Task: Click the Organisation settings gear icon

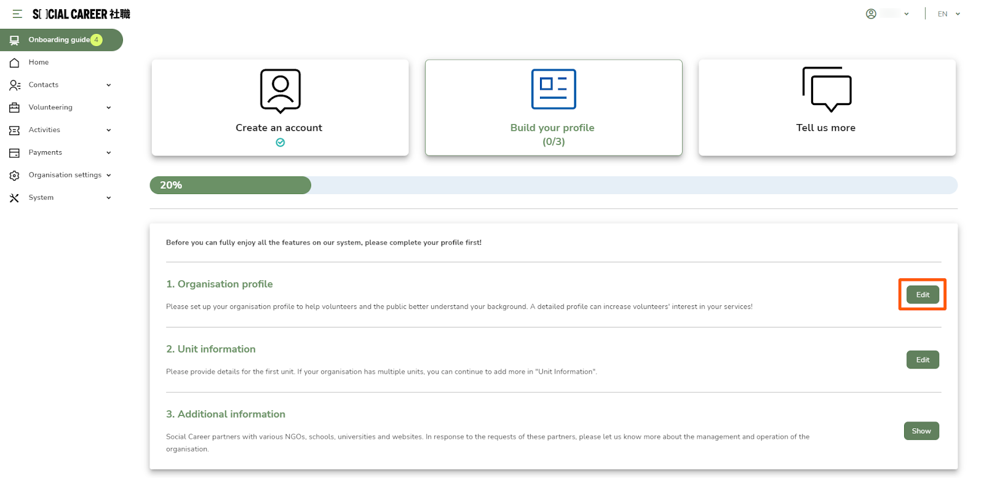Action: coord(15,176)
